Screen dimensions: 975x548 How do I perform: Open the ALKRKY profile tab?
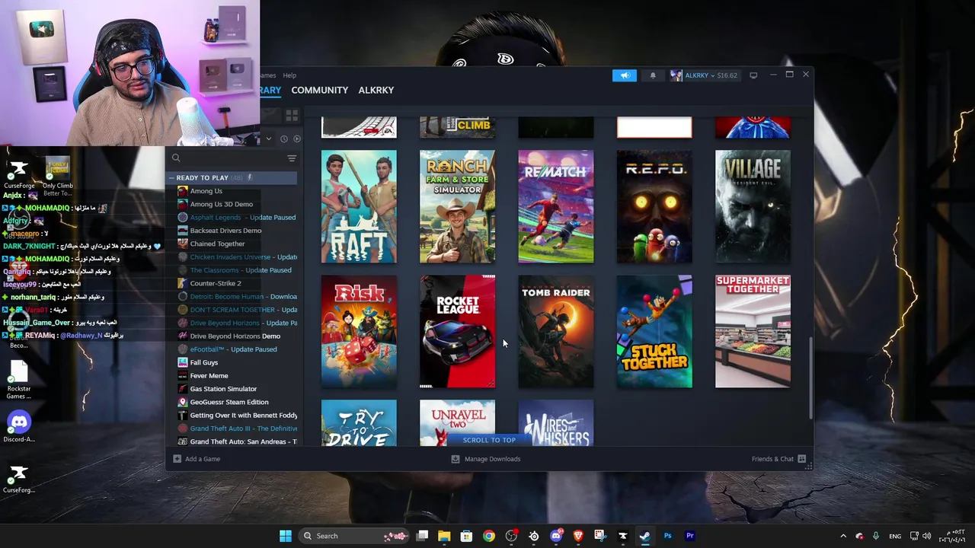coord(376,90)
